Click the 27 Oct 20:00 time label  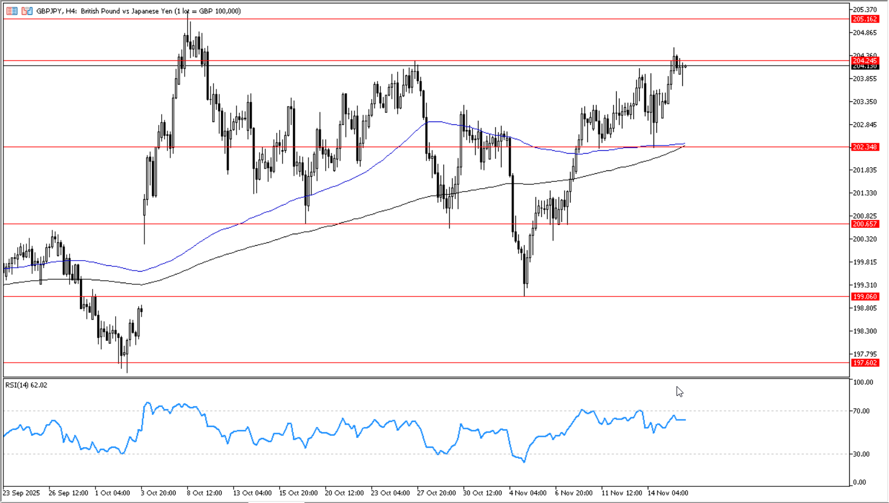pyautogui.click(x=436, y=493)
